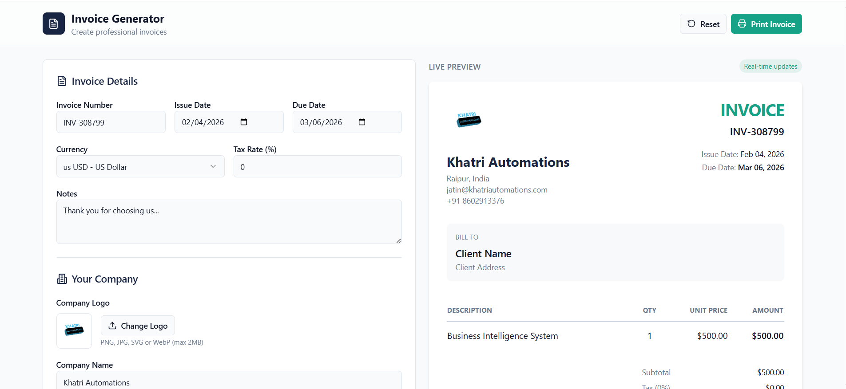
Task: Click the Notes text area resize handle
Action: 398,241
